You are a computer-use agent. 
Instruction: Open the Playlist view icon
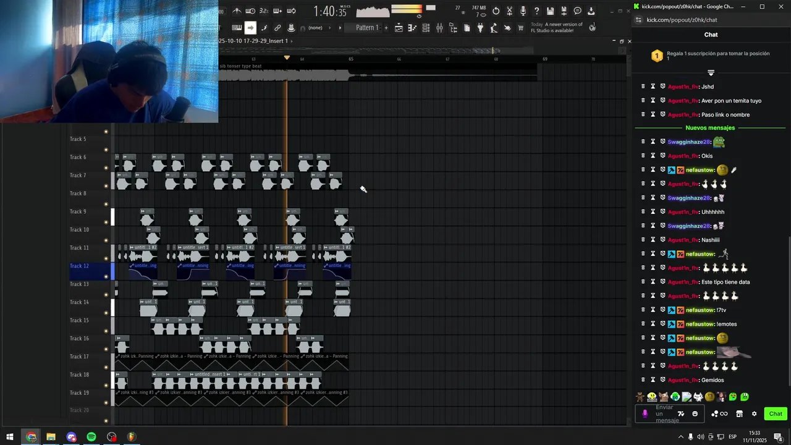coord(399,28)
